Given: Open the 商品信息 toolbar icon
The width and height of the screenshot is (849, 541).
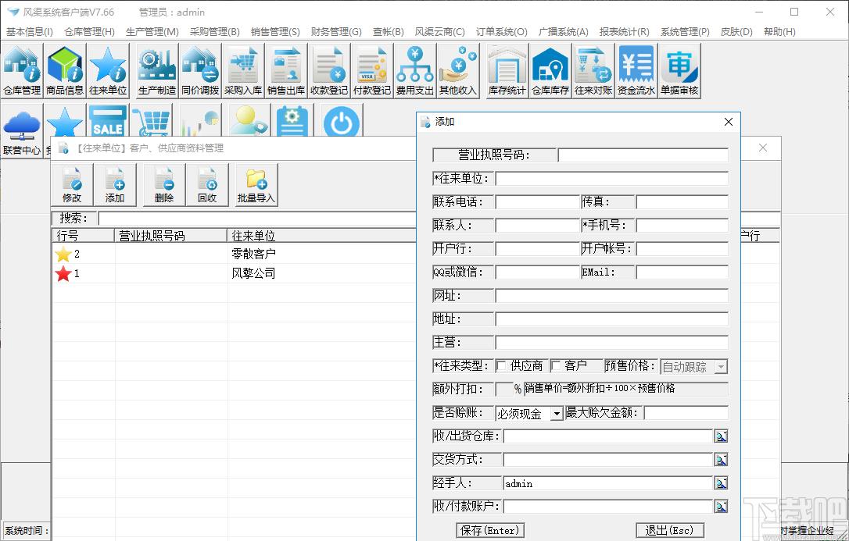Looking at the screenshot, I should (64, 71).
